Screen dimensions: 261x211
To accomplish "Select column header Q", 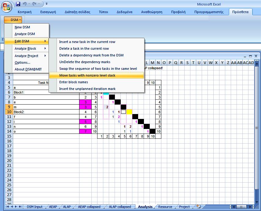I will 176,63.
